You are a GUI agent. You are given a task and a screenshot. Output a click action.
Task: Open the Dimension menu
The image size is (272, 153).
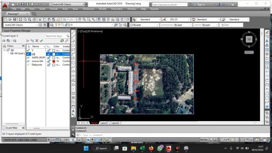88,9
